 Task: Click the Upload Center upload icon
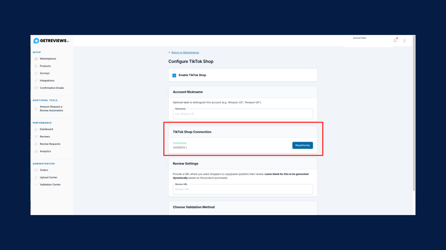click(36, 177)
